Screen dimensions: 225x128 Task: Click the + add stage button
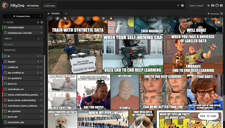coord(49,6)
